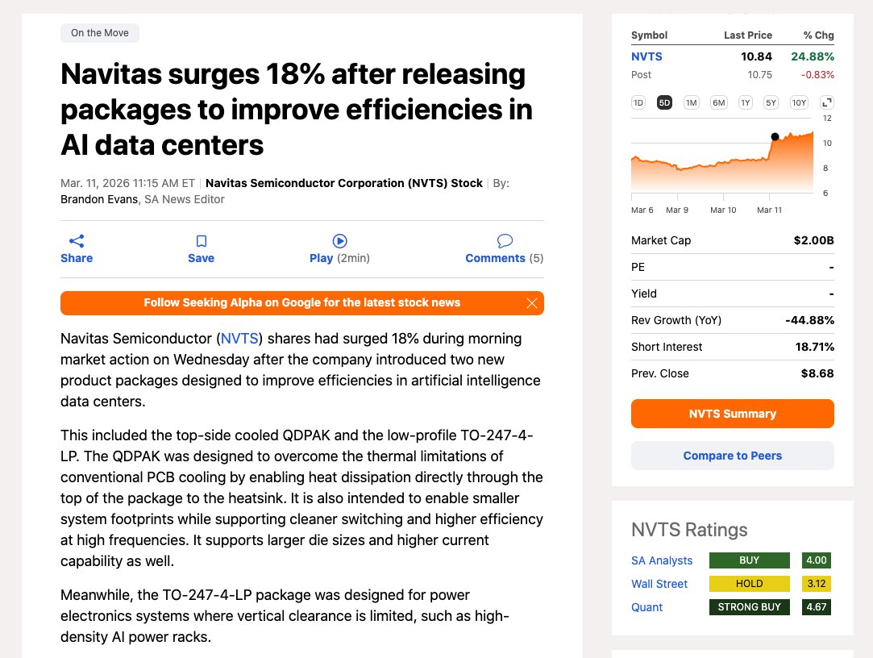Open Quant ratings link
Viewport: 873px width, 658px height.
click(646, 607)
